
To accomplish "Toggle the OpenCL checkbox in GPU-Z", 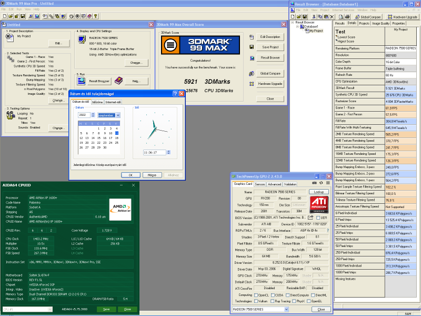I will tap(256, 295).
